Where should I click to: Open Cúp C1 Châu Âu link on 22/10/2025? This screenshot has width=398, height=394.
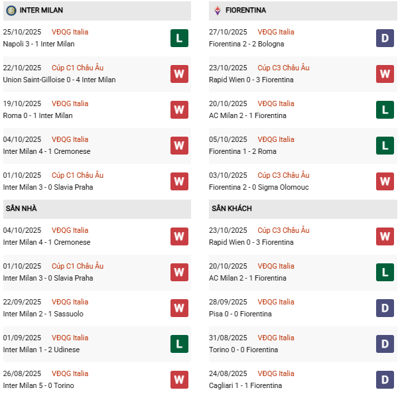pyautogui.click(x=77, y=68)
